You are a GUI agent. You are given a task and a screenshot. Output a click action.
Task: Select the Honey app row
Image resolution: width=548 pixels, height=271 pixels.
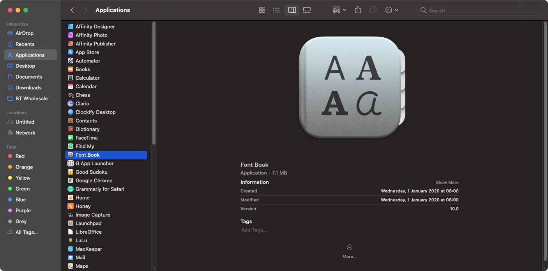click(x=106, y=206)
